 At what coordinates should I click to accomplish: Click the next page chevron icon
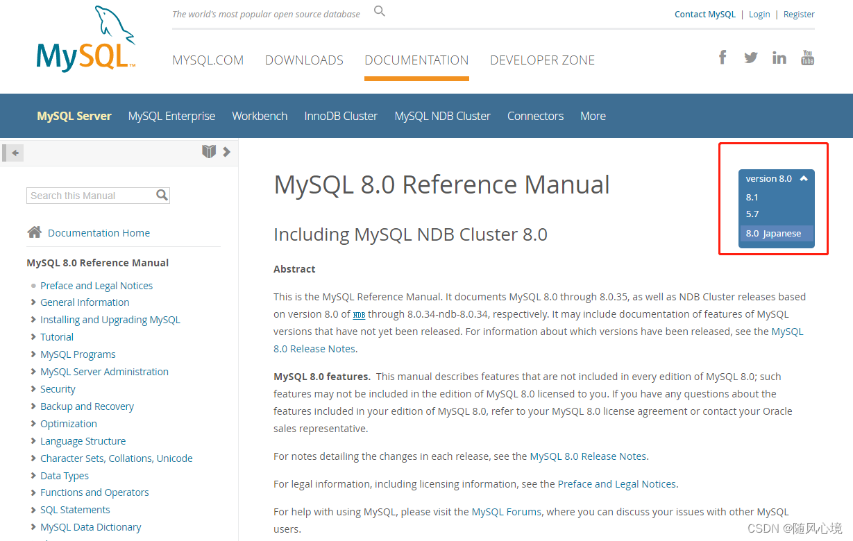(x=227, y=152)
